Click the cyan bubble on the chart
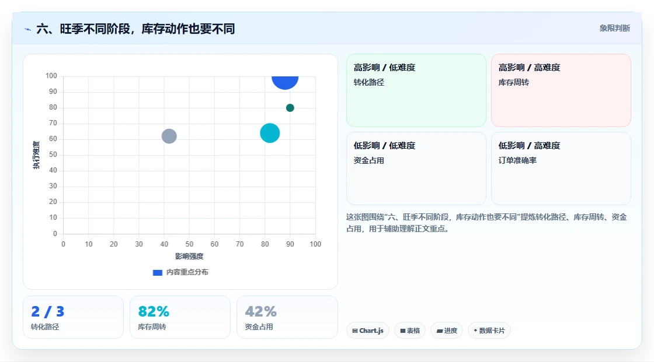The height and width of the screenshot is (362, 654). [x=270, y=133]
